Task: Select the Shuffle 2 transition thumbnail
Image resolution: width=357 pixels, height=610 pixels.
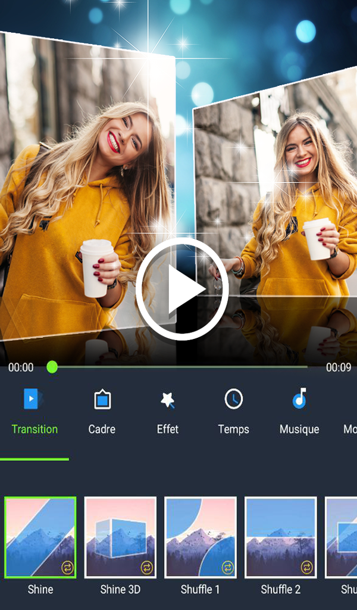Action: 280,537
